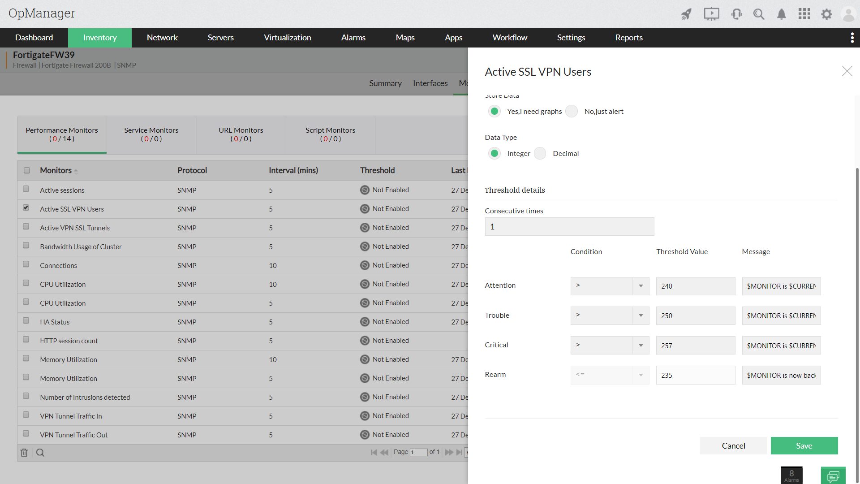Screen dimensions: 860x484
Task: Click the header search magnifier icon
Action: [x=759, y=14]
